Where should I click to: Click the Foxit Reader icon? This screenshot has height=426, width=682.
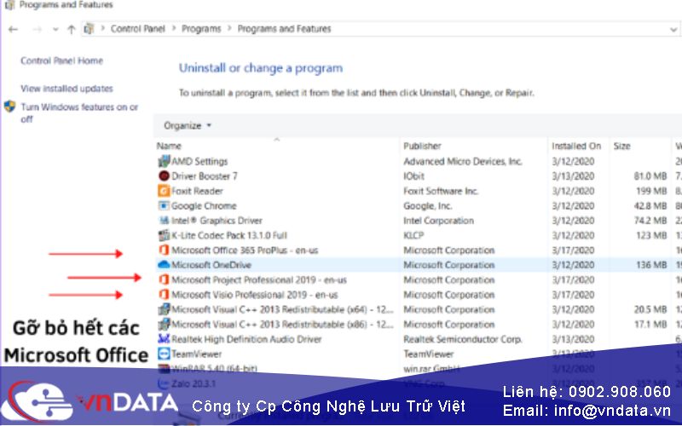(164, 191)
